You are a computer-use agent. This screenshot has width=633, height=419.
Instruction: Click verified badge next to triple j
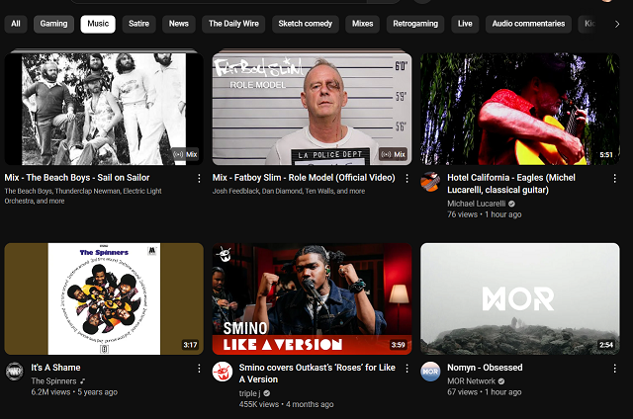tap(267, 393)
